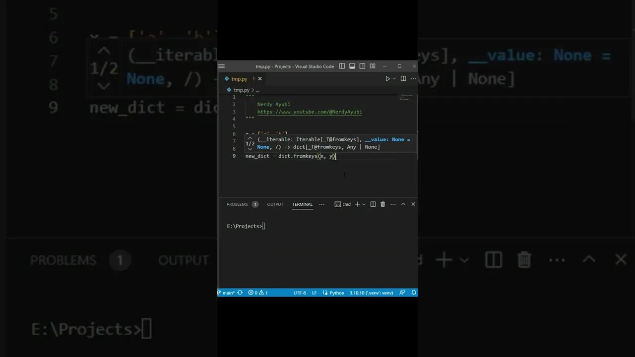Expand breadcrumb ellipsis after tmp.py
Screen dimensions: 635x357
257,90
